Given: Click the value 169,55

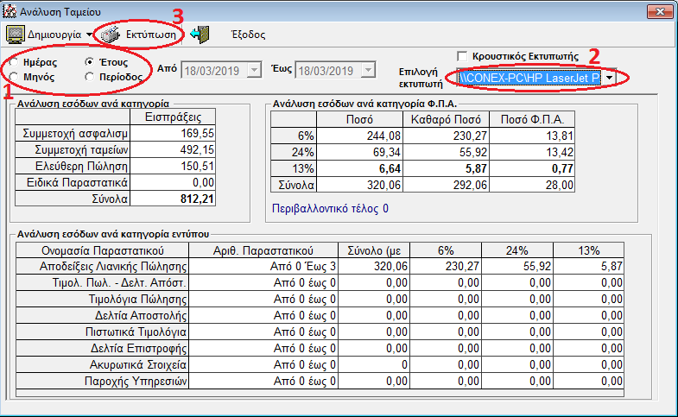Looking at the screenshot, I should point(197,133).
